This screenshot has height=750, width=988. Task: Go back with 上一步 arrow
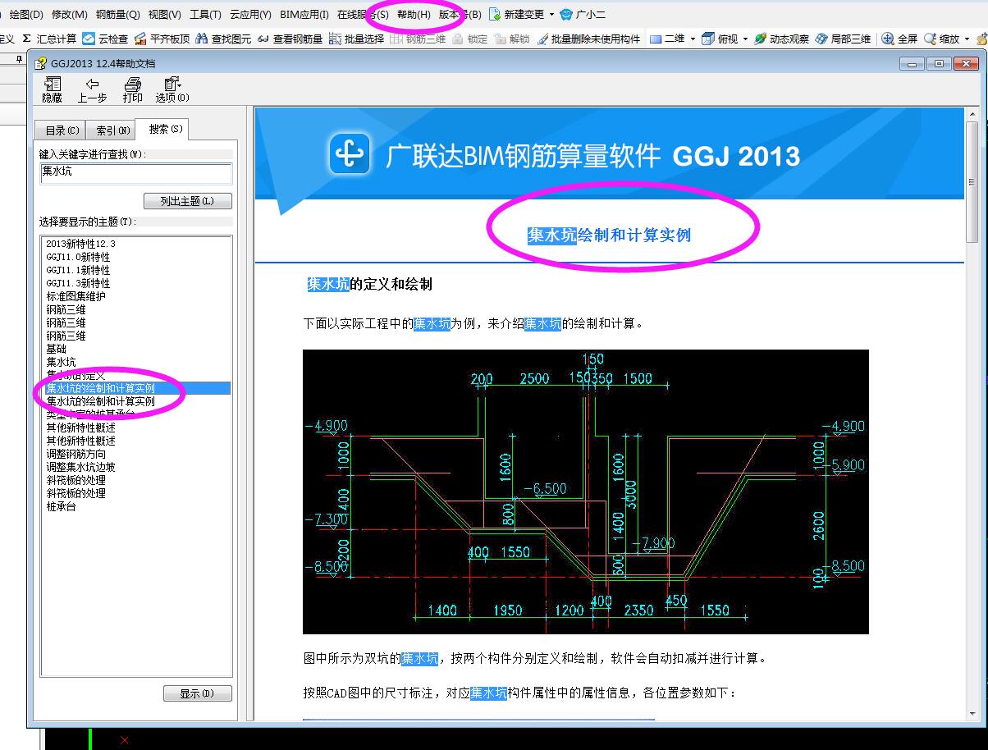92,90
